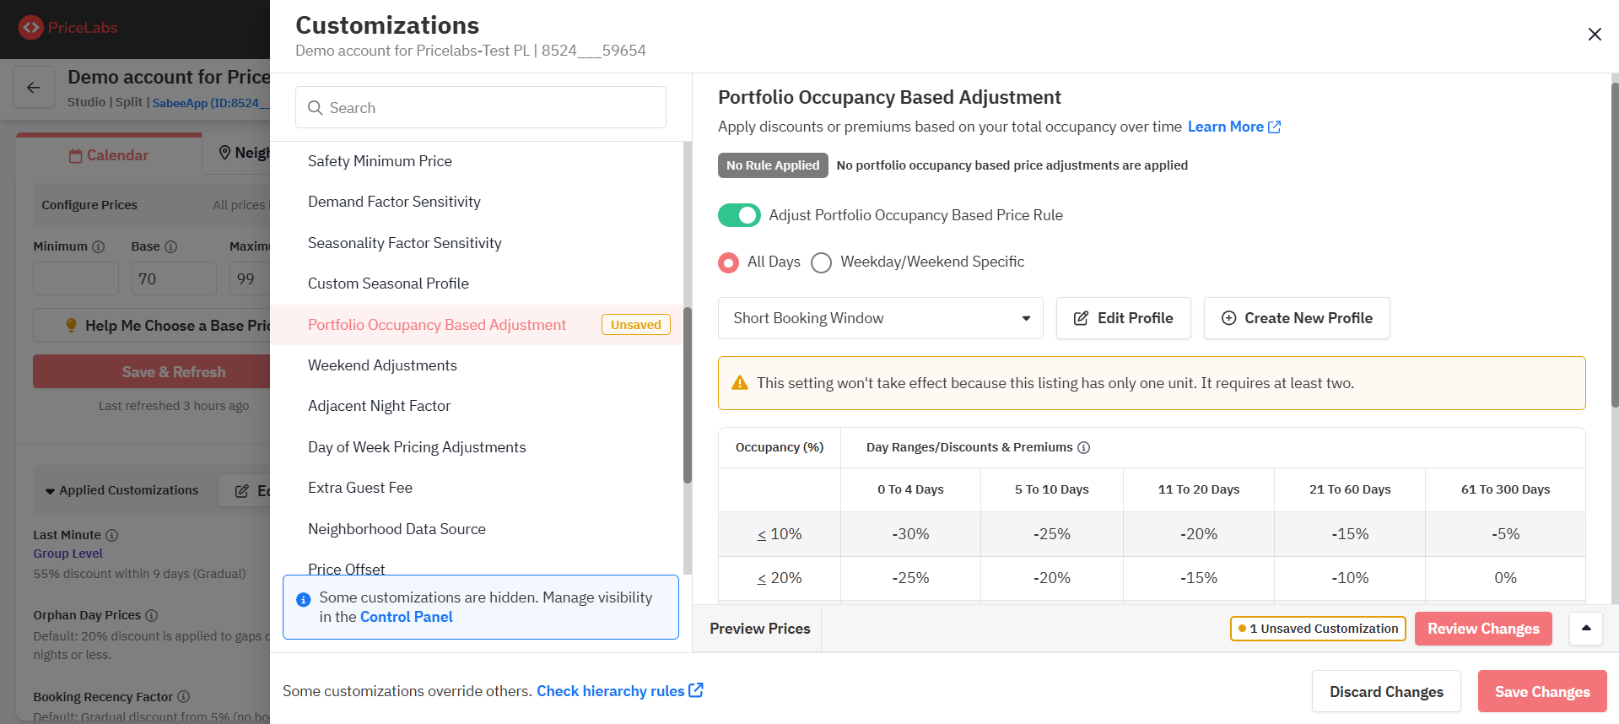Open the Check hierarchy rules link

[620, 691]
